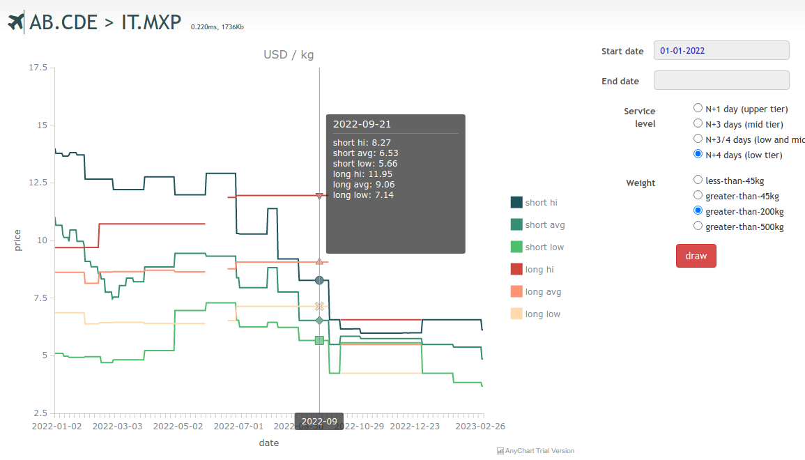Click the AnyChart bar chart logo icon
The image size is (805, 460).
coord(500,451)
